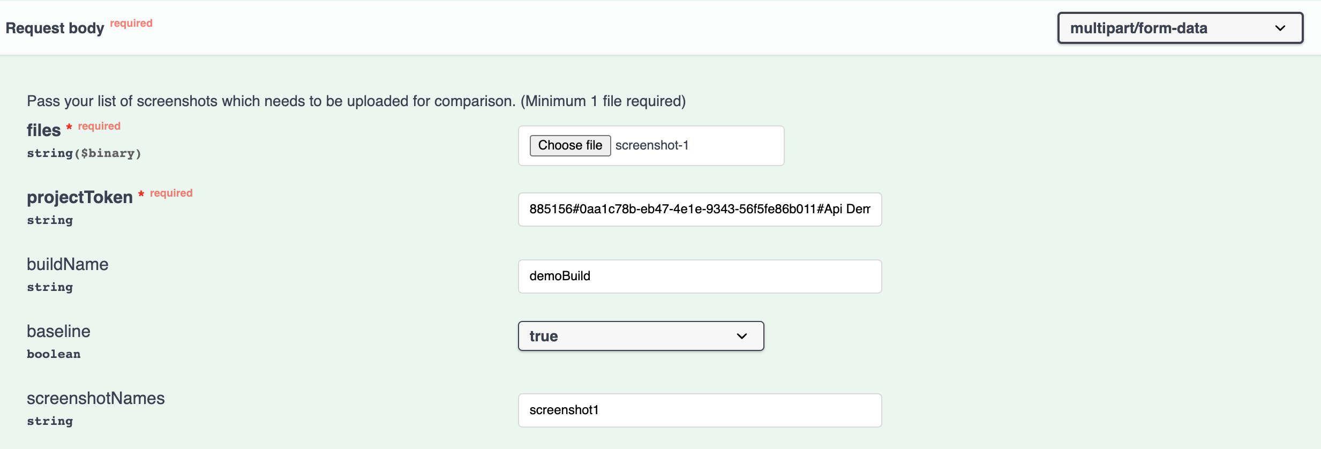Viewport: 1321px width, 449px height.
Task: Click the screenshotNames parameter label
Action: pyautogui.click(x=96, y=398)
